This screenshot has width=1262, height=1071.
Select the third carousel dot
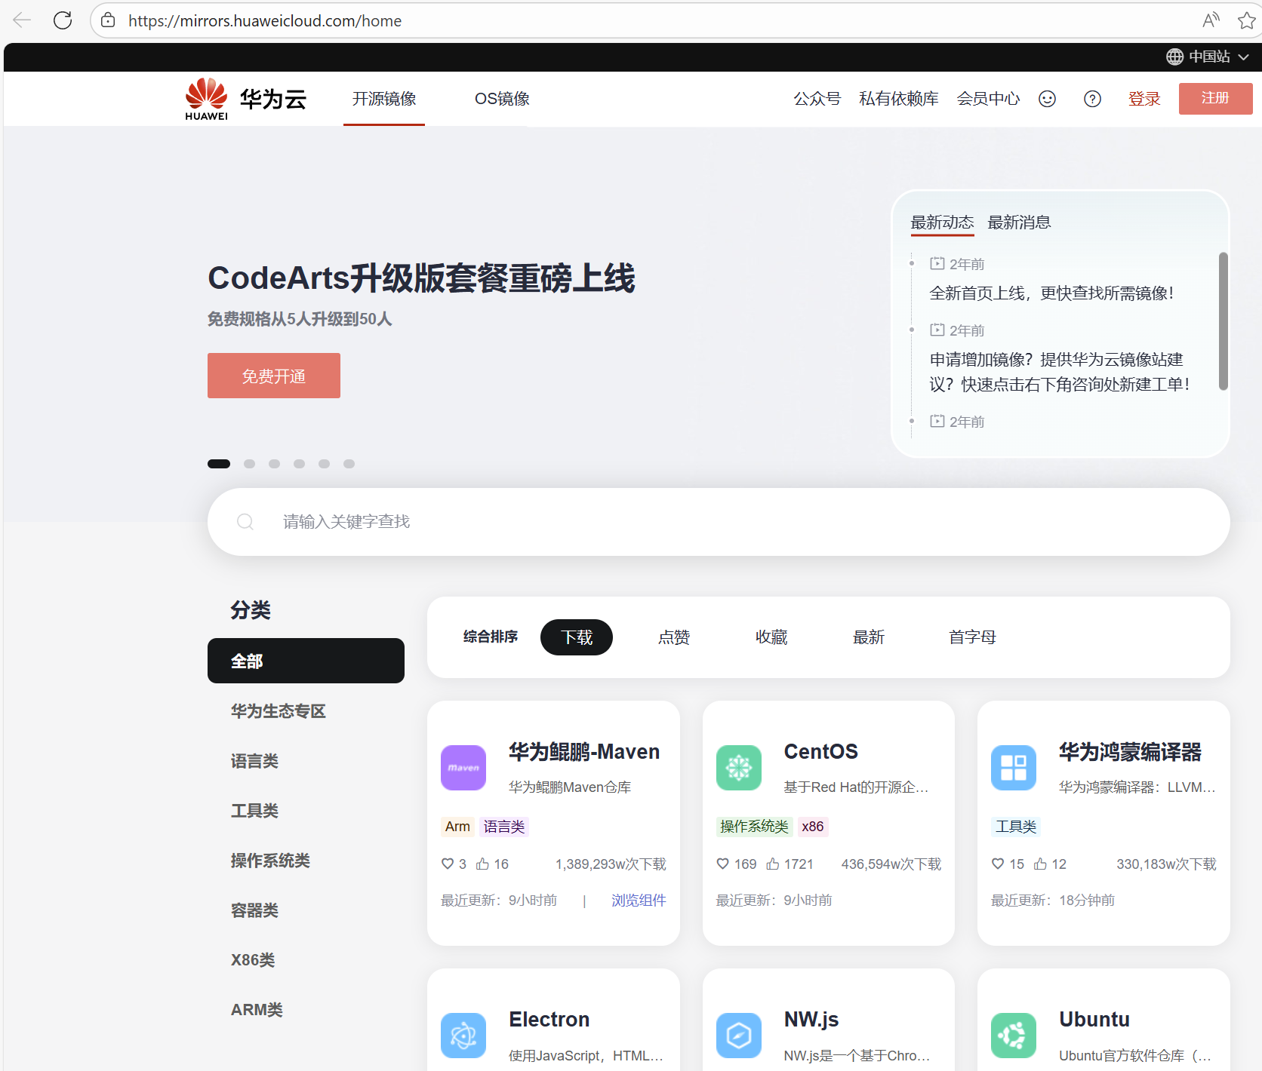tap(274, 464)
